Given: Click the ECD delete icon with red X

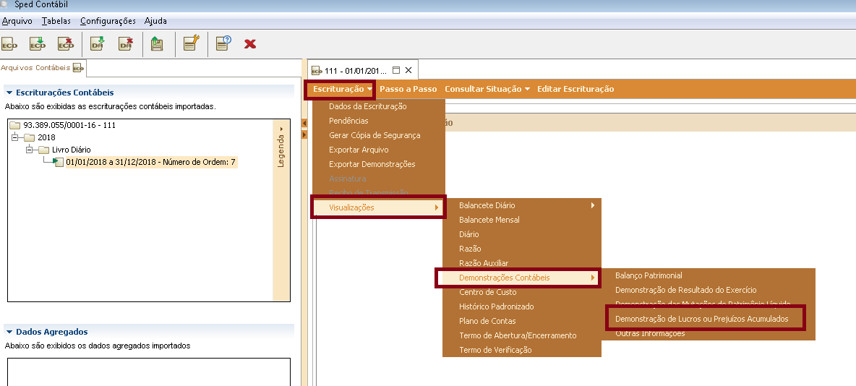Looking at the screenshot, I should [66, 44].
